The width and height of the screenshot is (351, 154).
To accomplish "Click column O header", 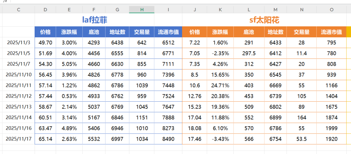I will (x=331, y=10).
